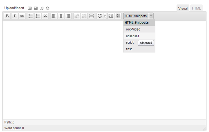Align text center
Screen dimensions: 209x132
pyautogui.click(x=61, y=16)
